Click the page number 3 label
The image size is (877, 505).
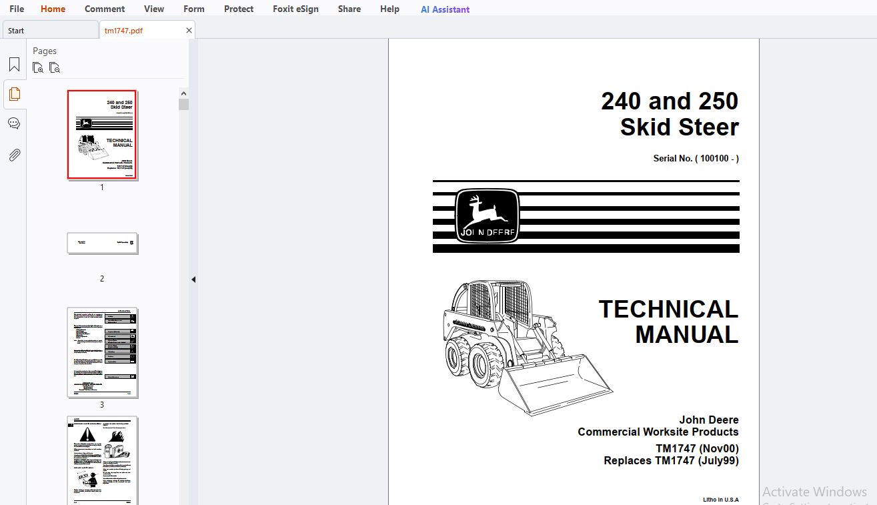coord(102,405)
